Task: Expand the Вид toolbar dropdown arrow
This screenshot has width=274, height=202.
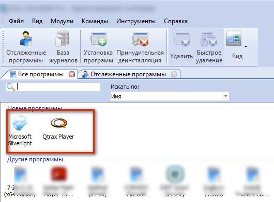Action: pos(246,47)
